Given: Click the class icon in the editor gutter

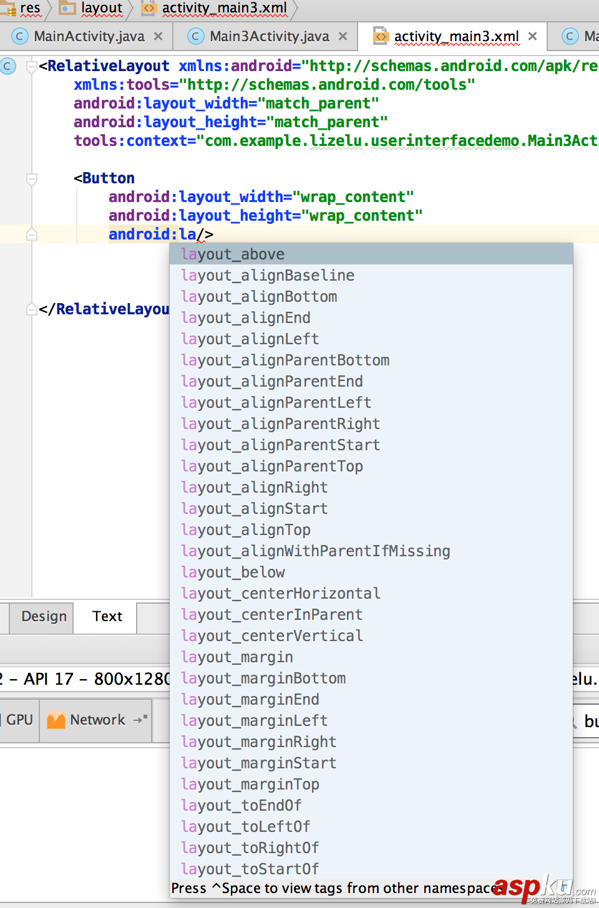Looking at the screenshot, I should 8,66.
